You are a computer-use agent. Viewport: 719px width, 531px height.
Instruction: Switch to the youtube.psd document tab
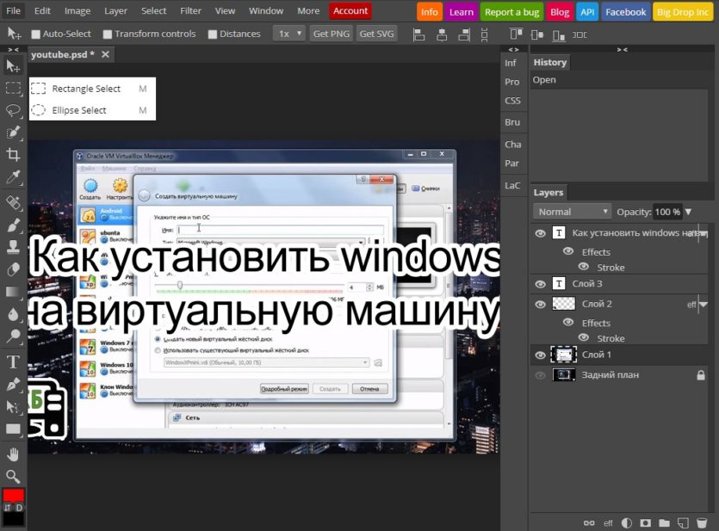(62, 54)
